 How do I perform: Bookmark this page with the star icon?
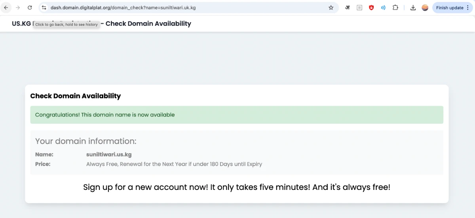(331, 8)
